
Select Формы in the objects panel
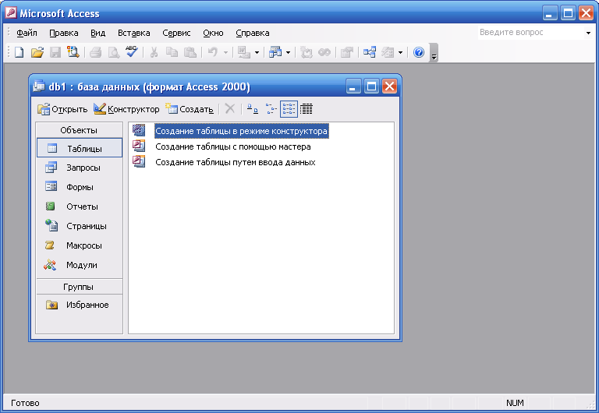pyautogui.click(x=80, y=187)
